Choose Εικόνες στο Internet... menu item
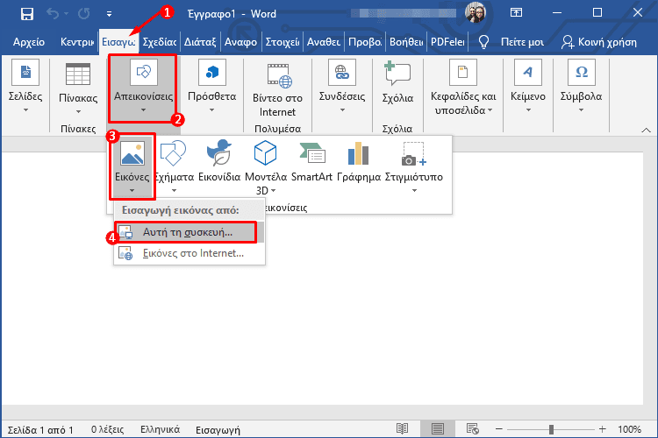Screen dimensions: 658x438 click(190, 253)
